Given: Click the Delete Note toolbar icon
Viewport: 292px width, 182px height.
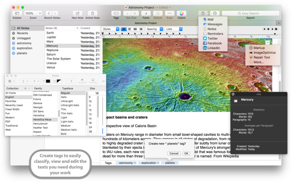Looking at the screenshot, I should point(92,13).
